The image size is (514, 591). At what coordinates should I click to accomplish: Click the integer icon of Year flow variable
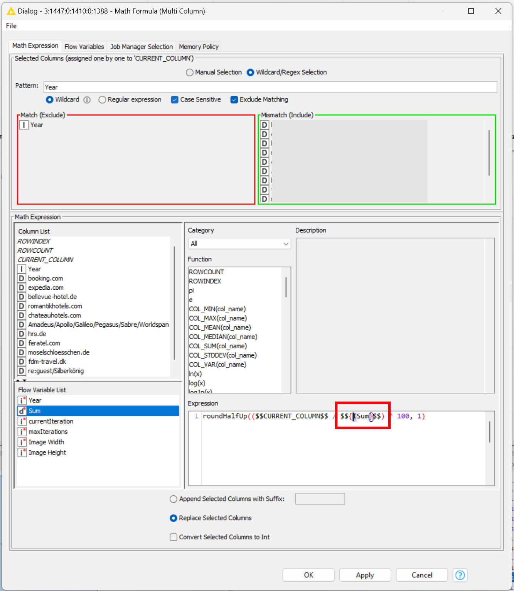[22, 400]
